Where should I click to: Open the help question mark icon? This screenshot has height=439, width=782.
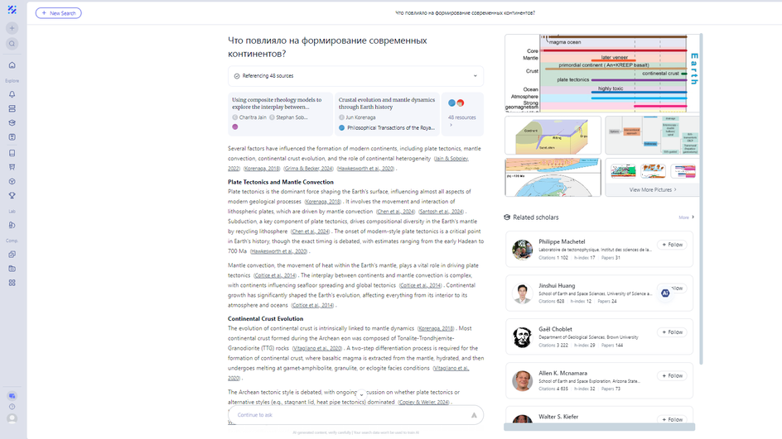tap(12, 407)
